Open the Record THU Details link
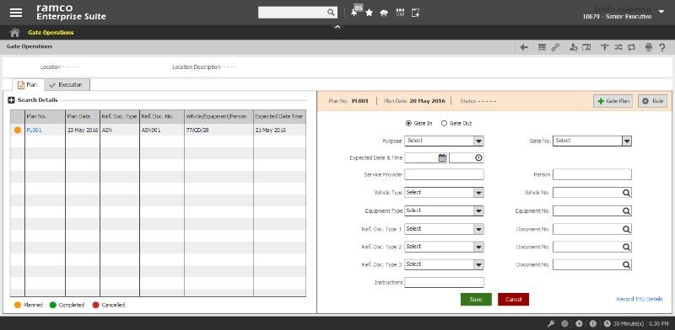The image size is (675, 330). point(640,299)
